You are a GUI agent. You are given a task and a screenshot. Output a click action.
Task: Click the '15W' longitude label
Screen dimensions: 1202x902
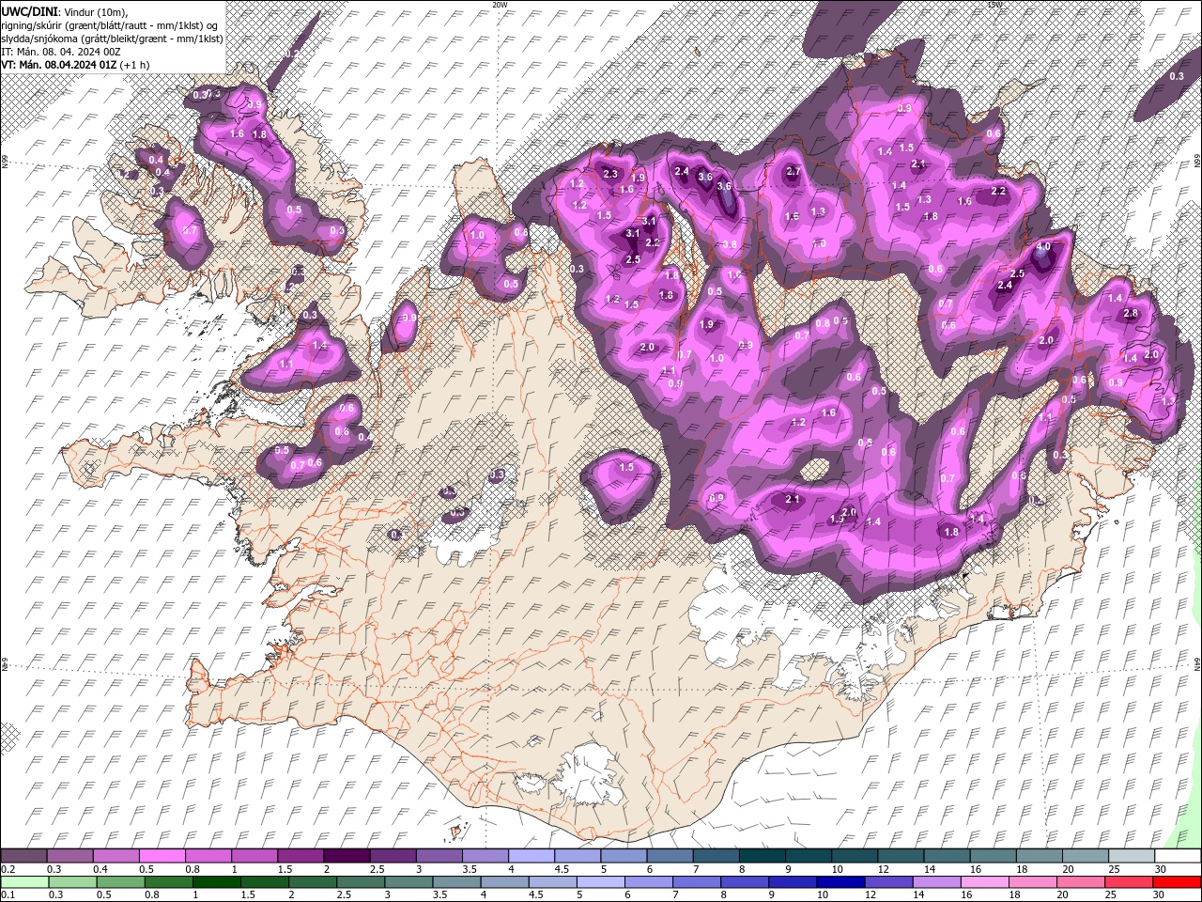994,5
